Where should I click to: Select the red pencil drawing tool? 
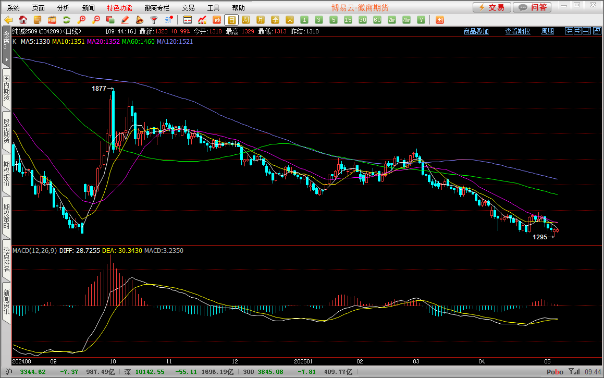coord(125,20)
